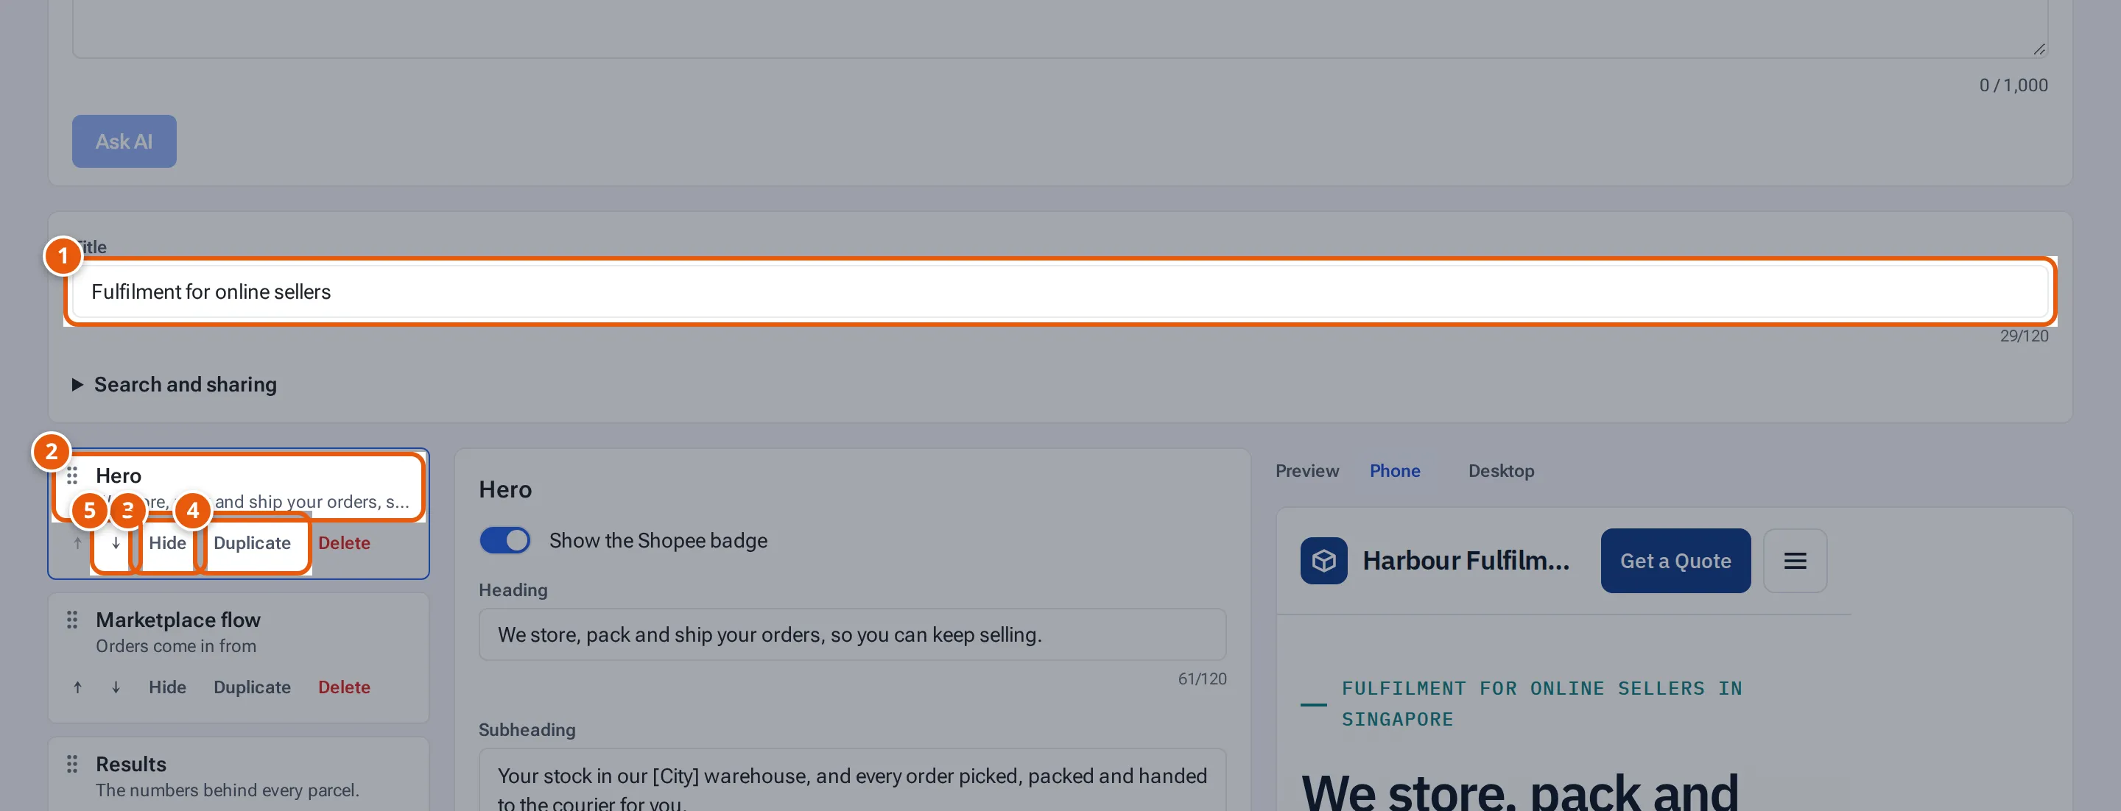Screen dimensions: 2121x811
Task: Move the Marketplace flow section down
Action: coord(116,687)
